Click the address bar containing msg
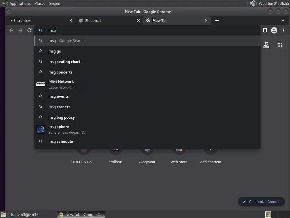The height and width of the screenshot is (218, 290). point(147,30)
